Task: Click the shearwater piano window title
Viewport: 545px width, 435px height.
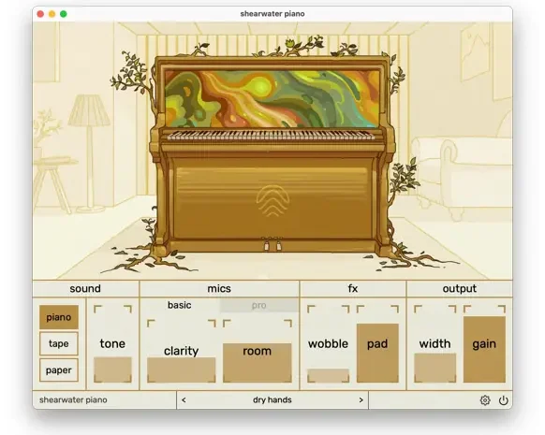Action: (272, 14)
